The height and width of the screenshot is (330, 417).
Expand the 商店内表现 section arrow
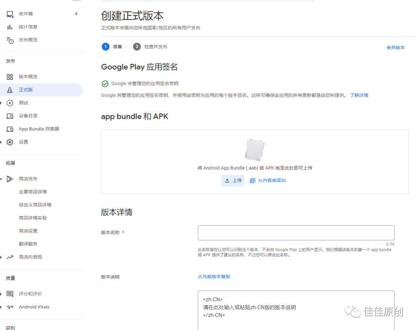(1, 257)
